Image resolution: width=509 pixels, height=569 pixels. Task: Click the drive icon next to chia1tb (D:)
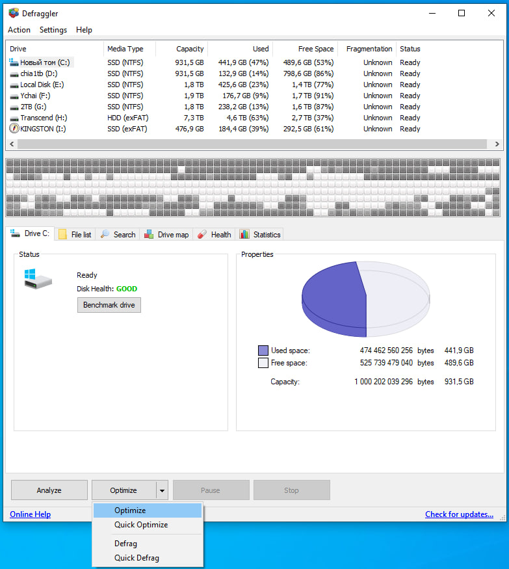tap(14, 74)
